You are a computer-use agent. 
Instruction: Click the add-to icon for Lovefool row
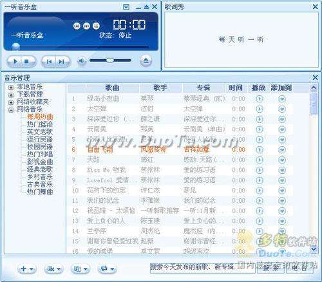click(282, 180)
